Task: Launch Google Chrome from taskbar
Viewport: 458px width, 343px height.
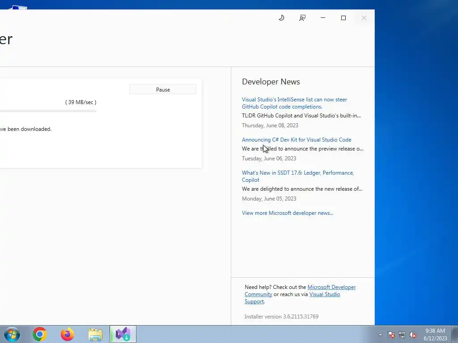Action: [x=40, y=334]
